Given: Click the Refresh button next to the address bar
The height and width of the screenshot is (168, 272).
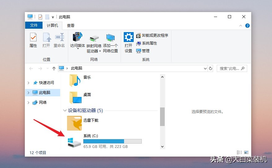Looking at the screenshot, I should [x=210, y=68].
